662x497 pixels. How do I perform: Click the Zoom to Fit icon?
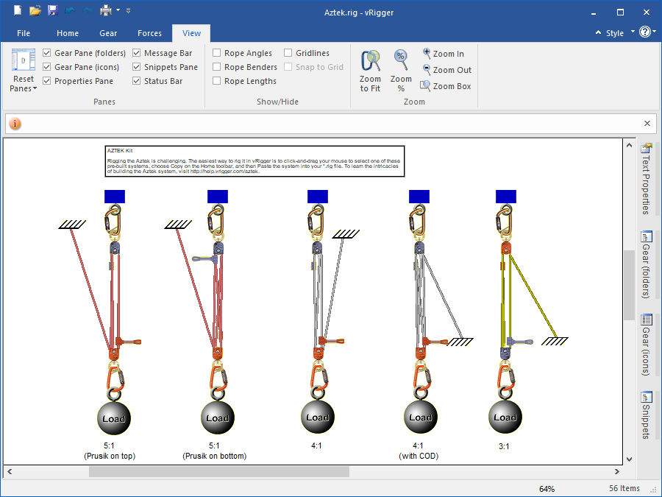tap(370, 70)
